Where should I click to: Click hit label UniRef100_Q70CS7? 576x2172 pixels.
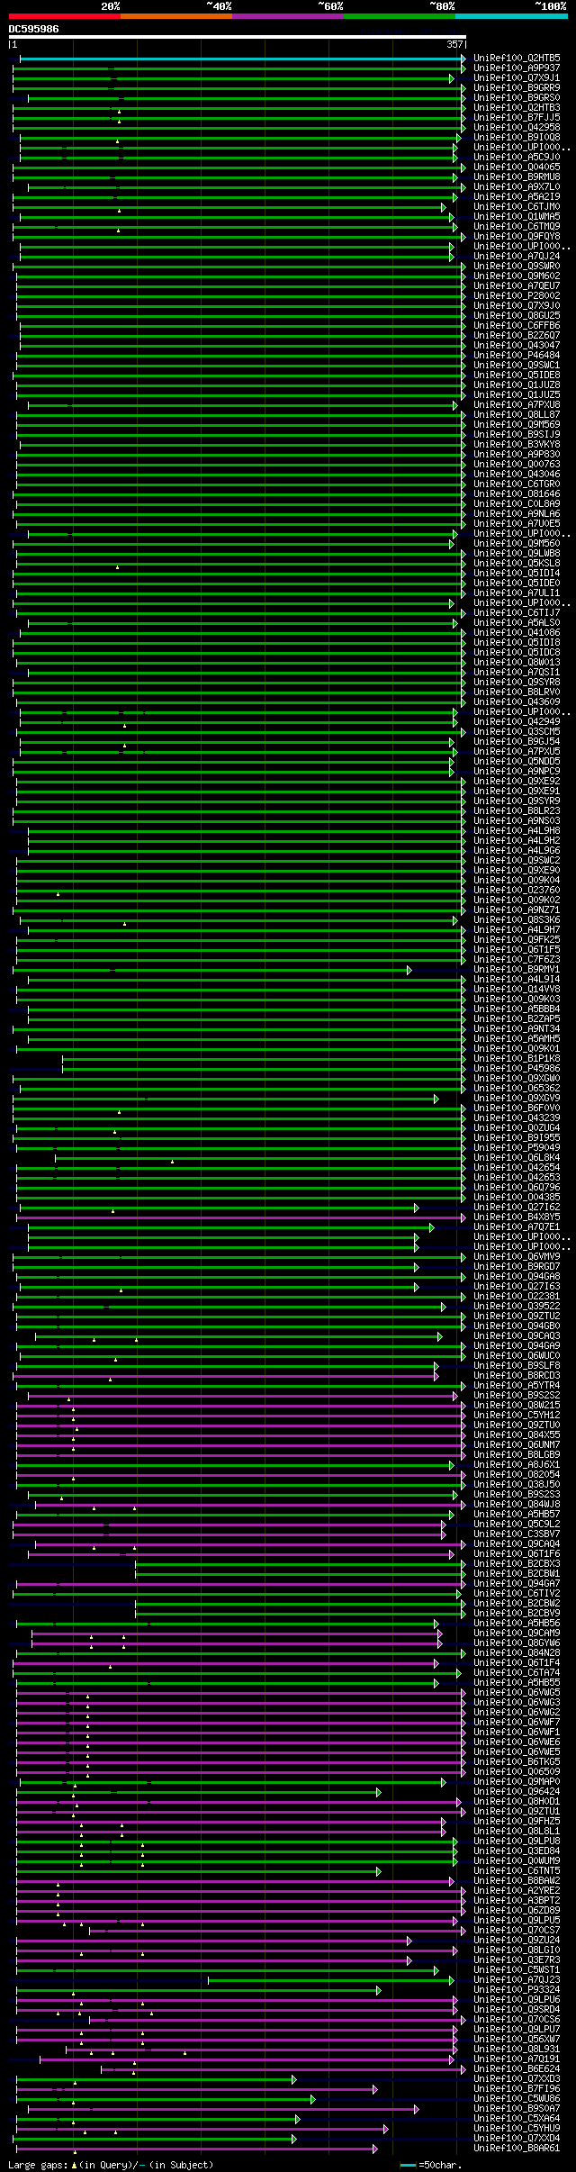click(517, 1931)
